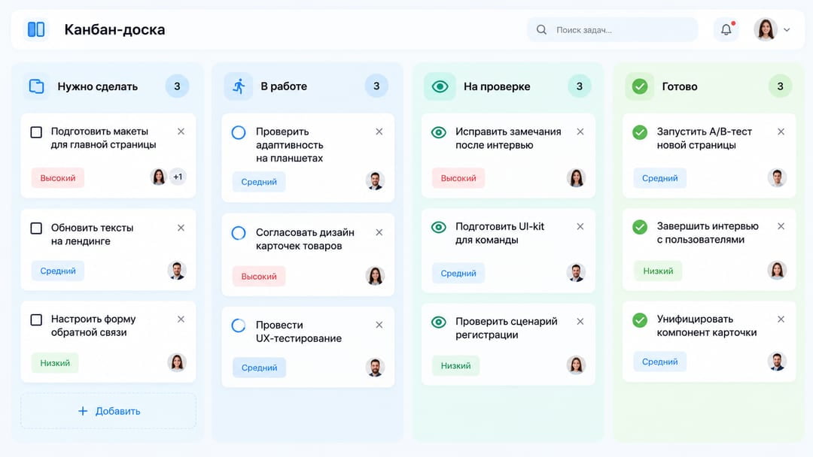The image size is (813, 457).
Task: Open assignee avatar on "Провести UX-тестирование"
Action: point(375,367)
